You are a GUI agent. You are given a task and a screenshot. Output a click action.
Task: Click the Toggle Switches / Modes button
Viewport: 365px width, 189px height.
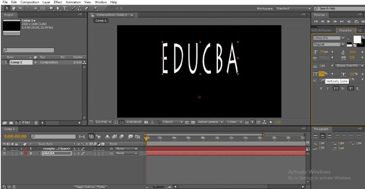click(90, 186)
